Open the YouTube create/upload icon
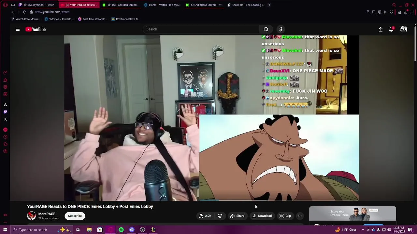417x234 pixels. (381, 29)
